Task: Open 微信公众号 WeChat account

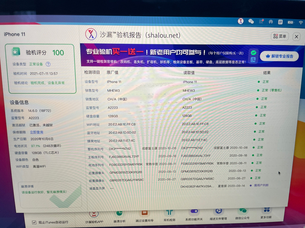Action: tap(242, 214)
